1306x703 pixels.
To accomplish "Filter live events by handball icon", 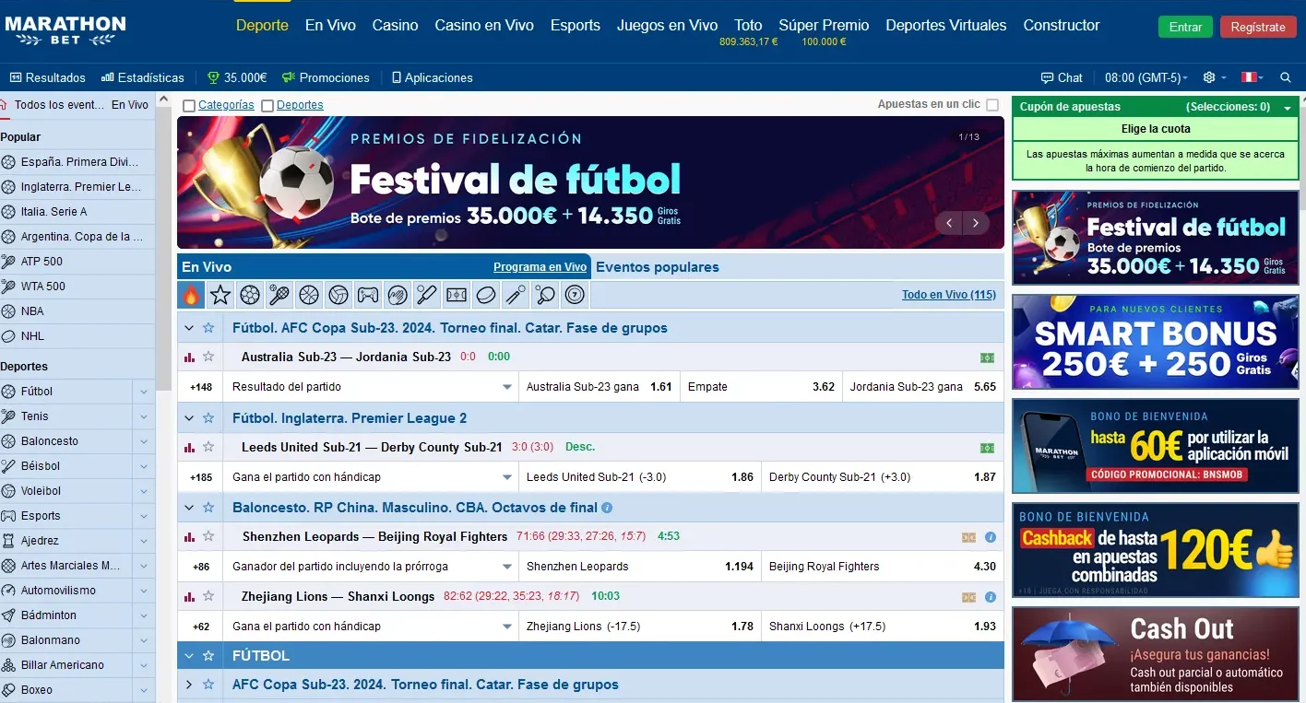I will pos(398,295).
